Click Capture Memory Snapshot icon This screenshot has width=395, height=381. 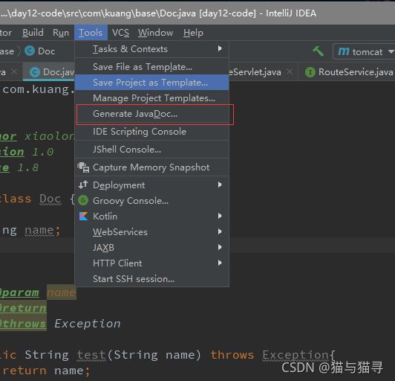coord(83,167)
